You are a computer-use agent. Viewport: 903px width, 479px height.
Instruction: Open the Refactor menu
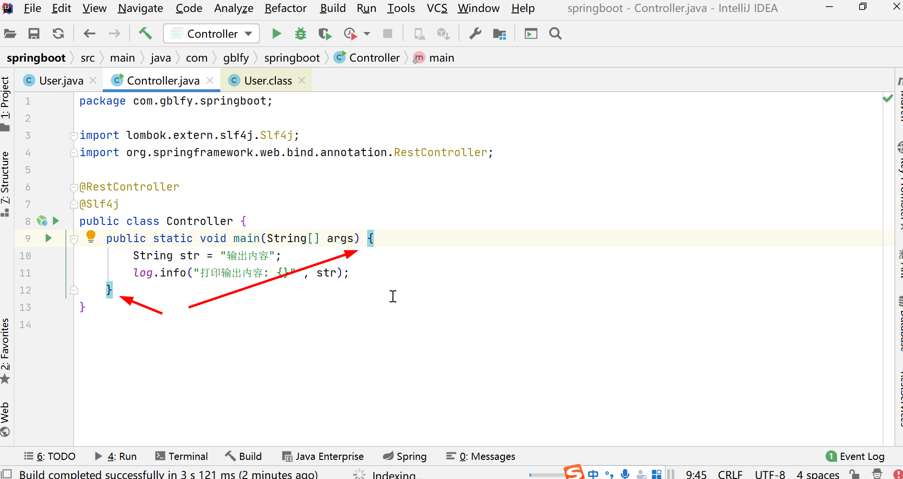tap(286, 8)
